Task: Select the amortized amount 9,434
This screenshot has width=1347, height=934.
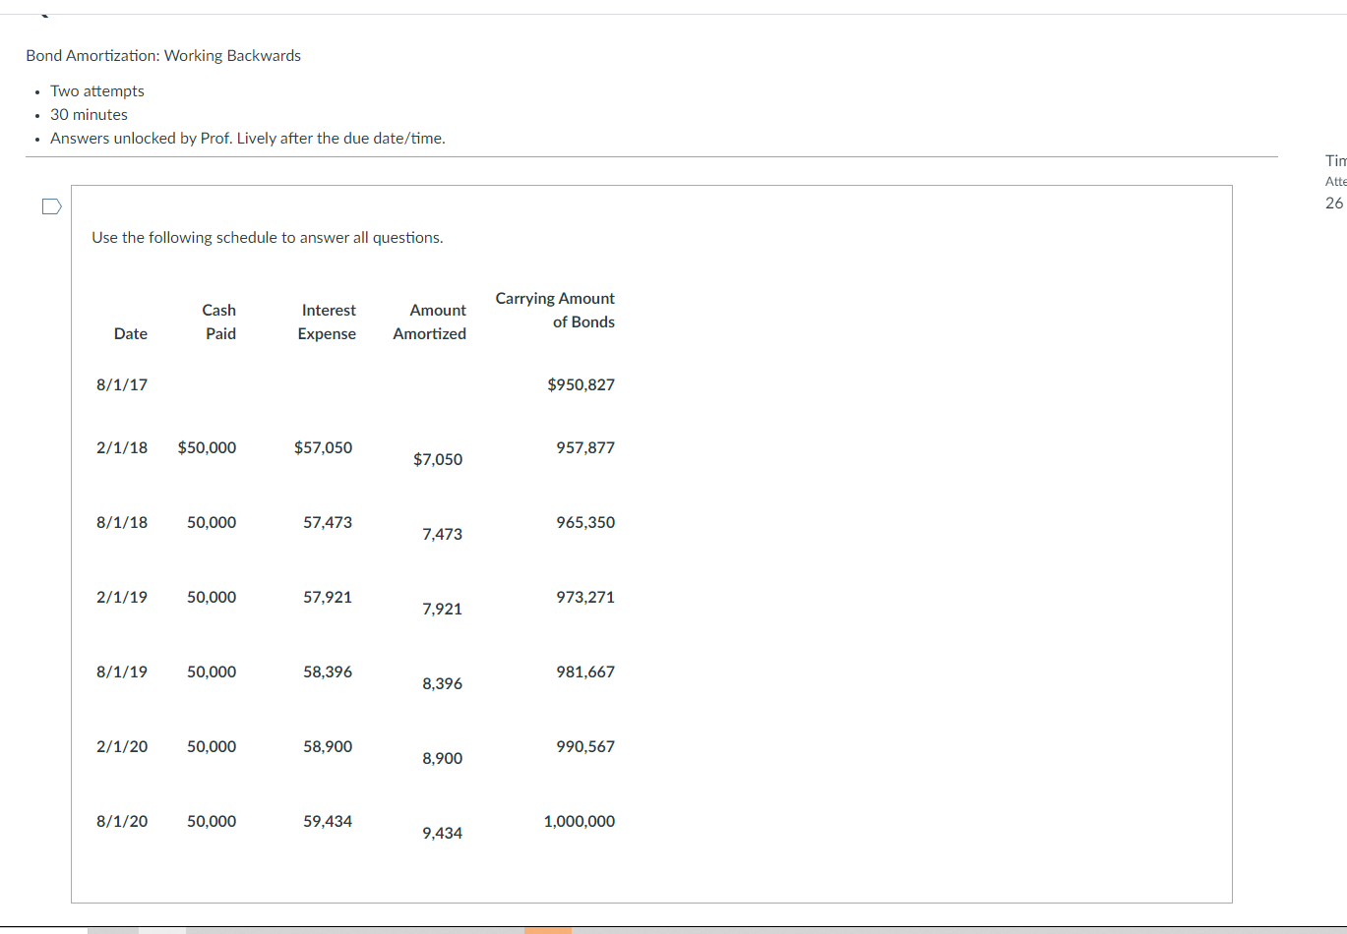Action: (443, 834)
